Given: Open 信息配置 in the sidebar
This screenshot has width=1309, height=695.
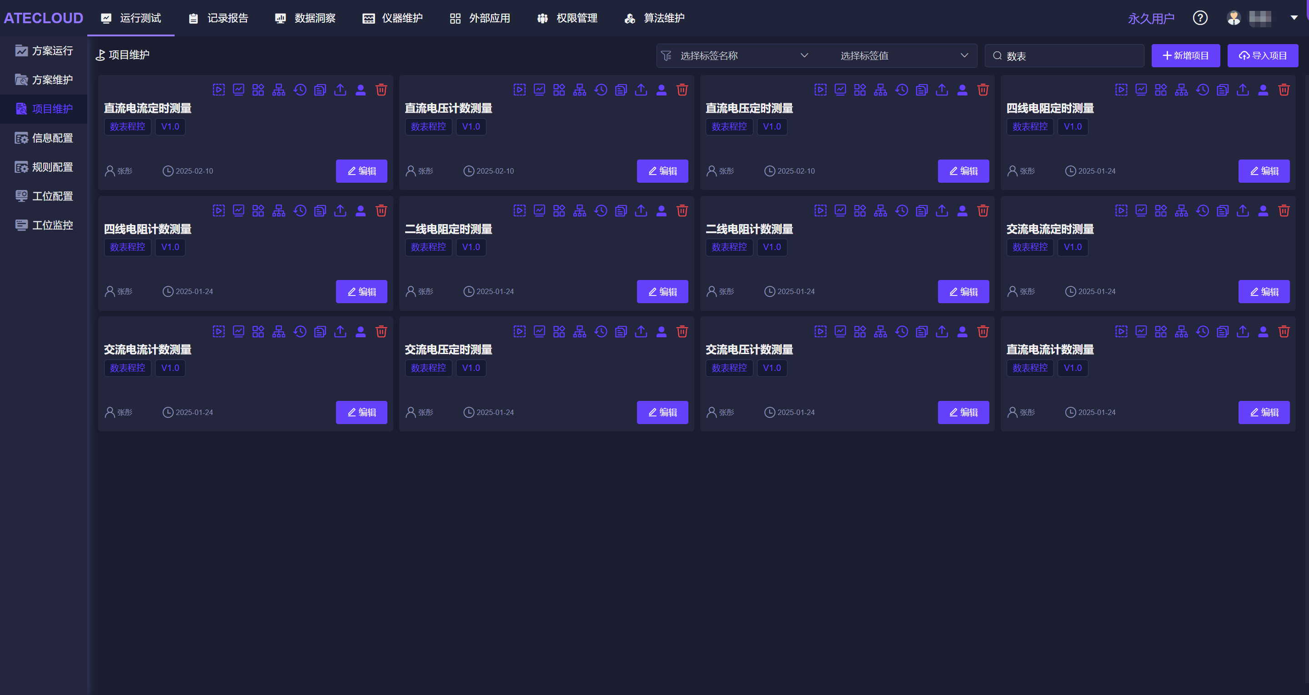Looking at the screenshot, I should pos(44,138).
